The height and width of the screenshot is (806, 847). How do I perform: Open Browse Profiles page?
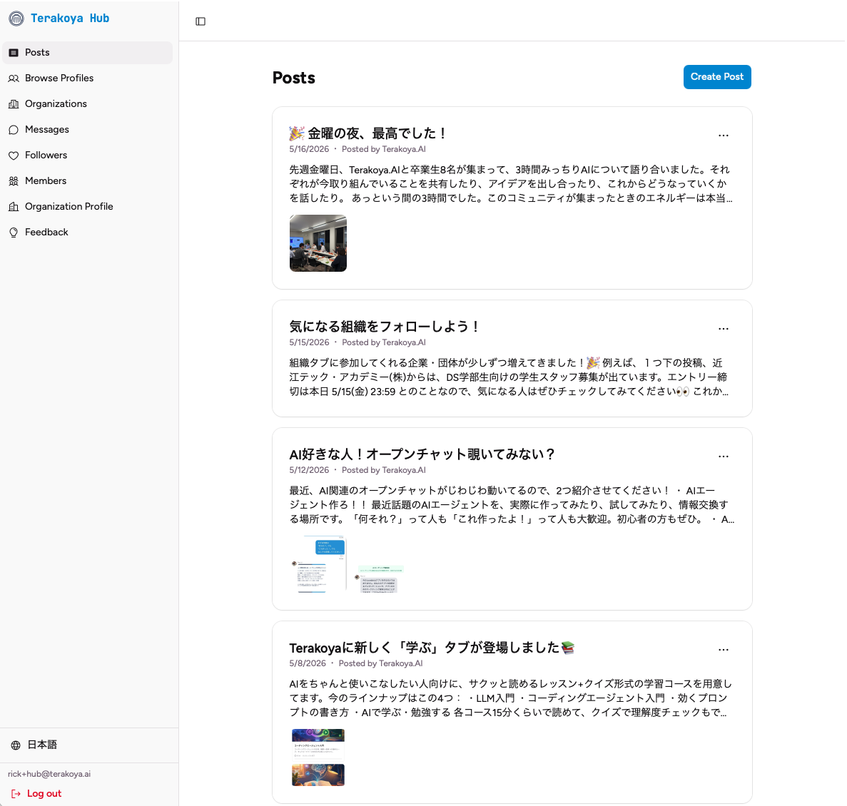point(88,78)
